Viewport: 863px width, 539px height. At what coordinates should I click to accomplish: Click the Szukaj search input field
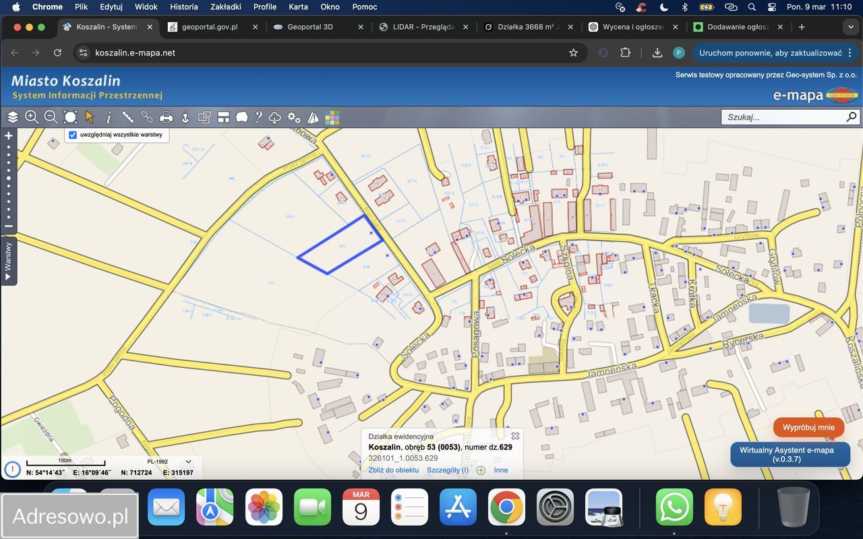pyautogui.click(x=782, y=117)
